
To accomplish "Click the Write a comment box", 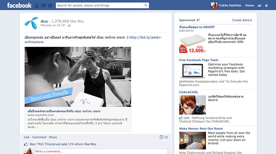I will 101,151.
